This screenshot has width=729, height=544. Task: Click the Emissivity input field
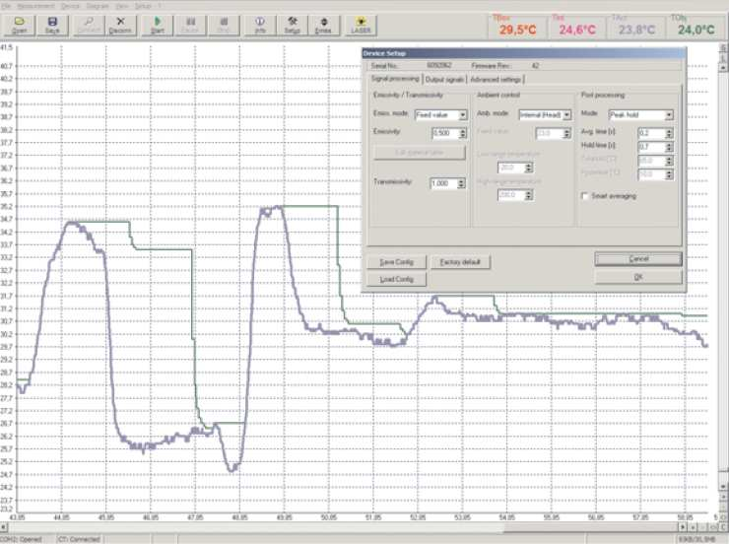(x=445, y=133)
